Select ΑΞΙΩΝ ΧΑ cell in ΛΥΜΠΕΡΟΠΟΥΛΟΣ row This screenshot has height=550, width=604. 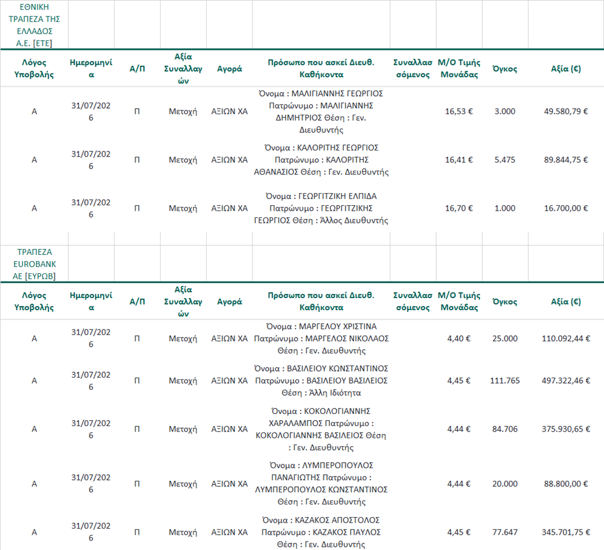[x=230, y=484]
